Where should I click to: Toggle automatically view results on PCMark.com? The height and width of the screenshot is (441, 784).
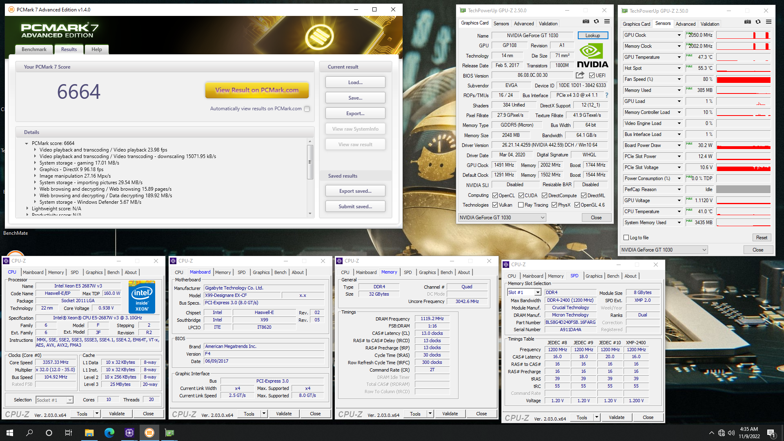pyautogui.click(x=307, y=109)
